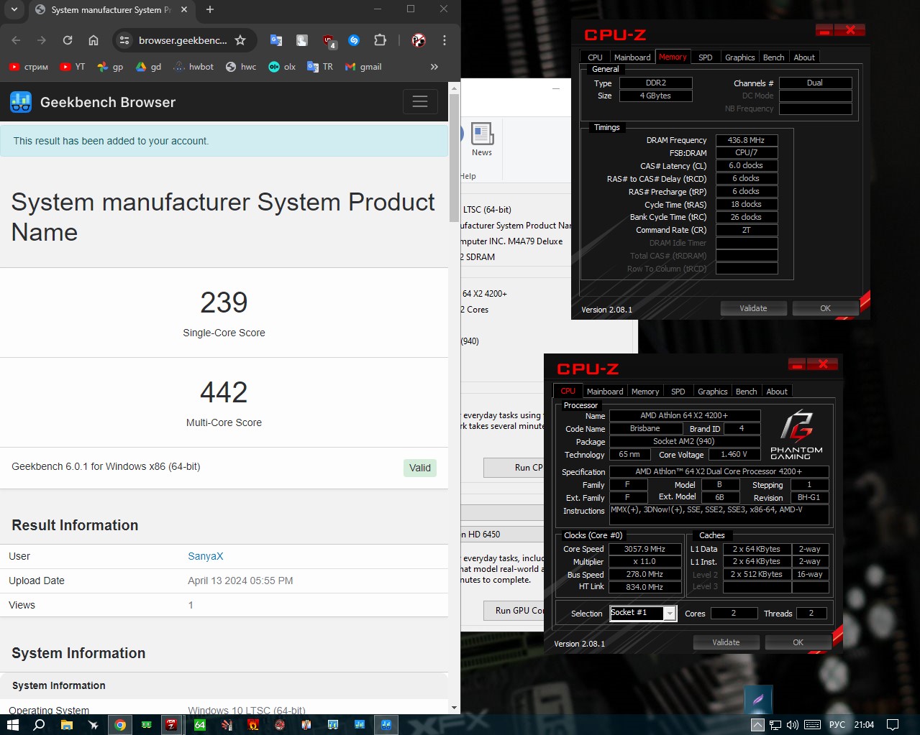
Task: Open CPU tab in upper CPU-Z window
Action: click(x=595, y=57)
